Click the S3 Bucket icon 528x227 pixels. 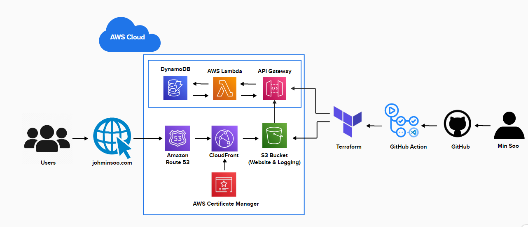(274, 135)
